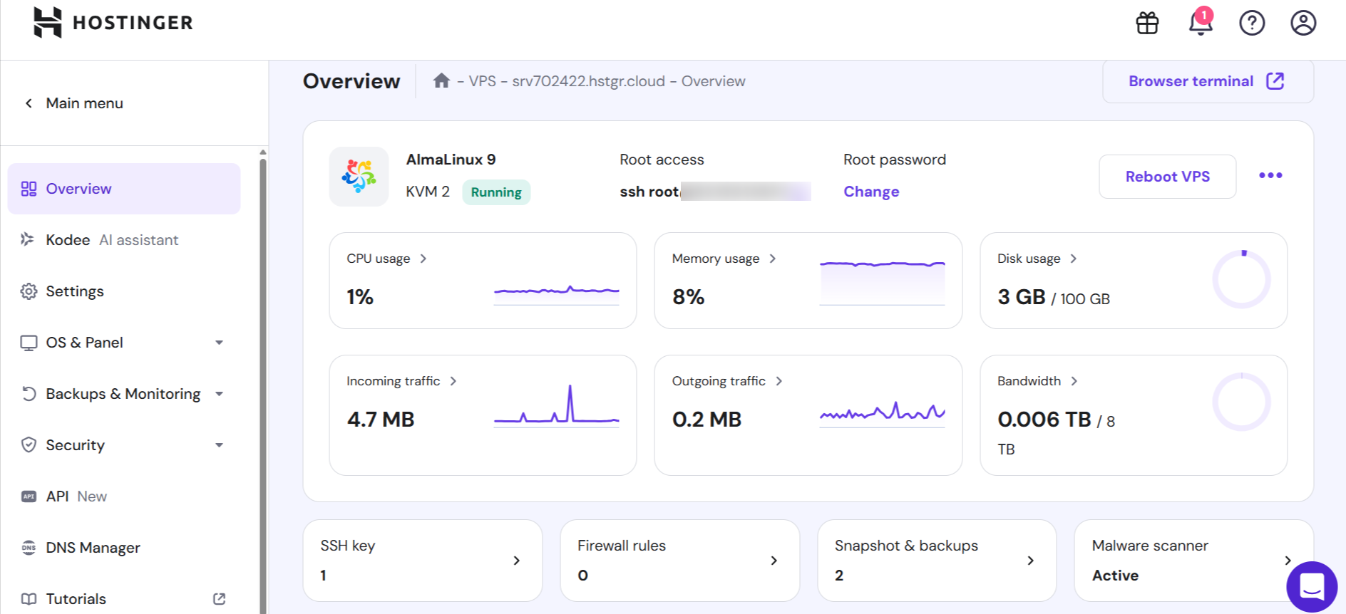The height and width of the screenshot is (614, 1346).
Task: Open the user account profile icon
Action: click(1303, 23)
